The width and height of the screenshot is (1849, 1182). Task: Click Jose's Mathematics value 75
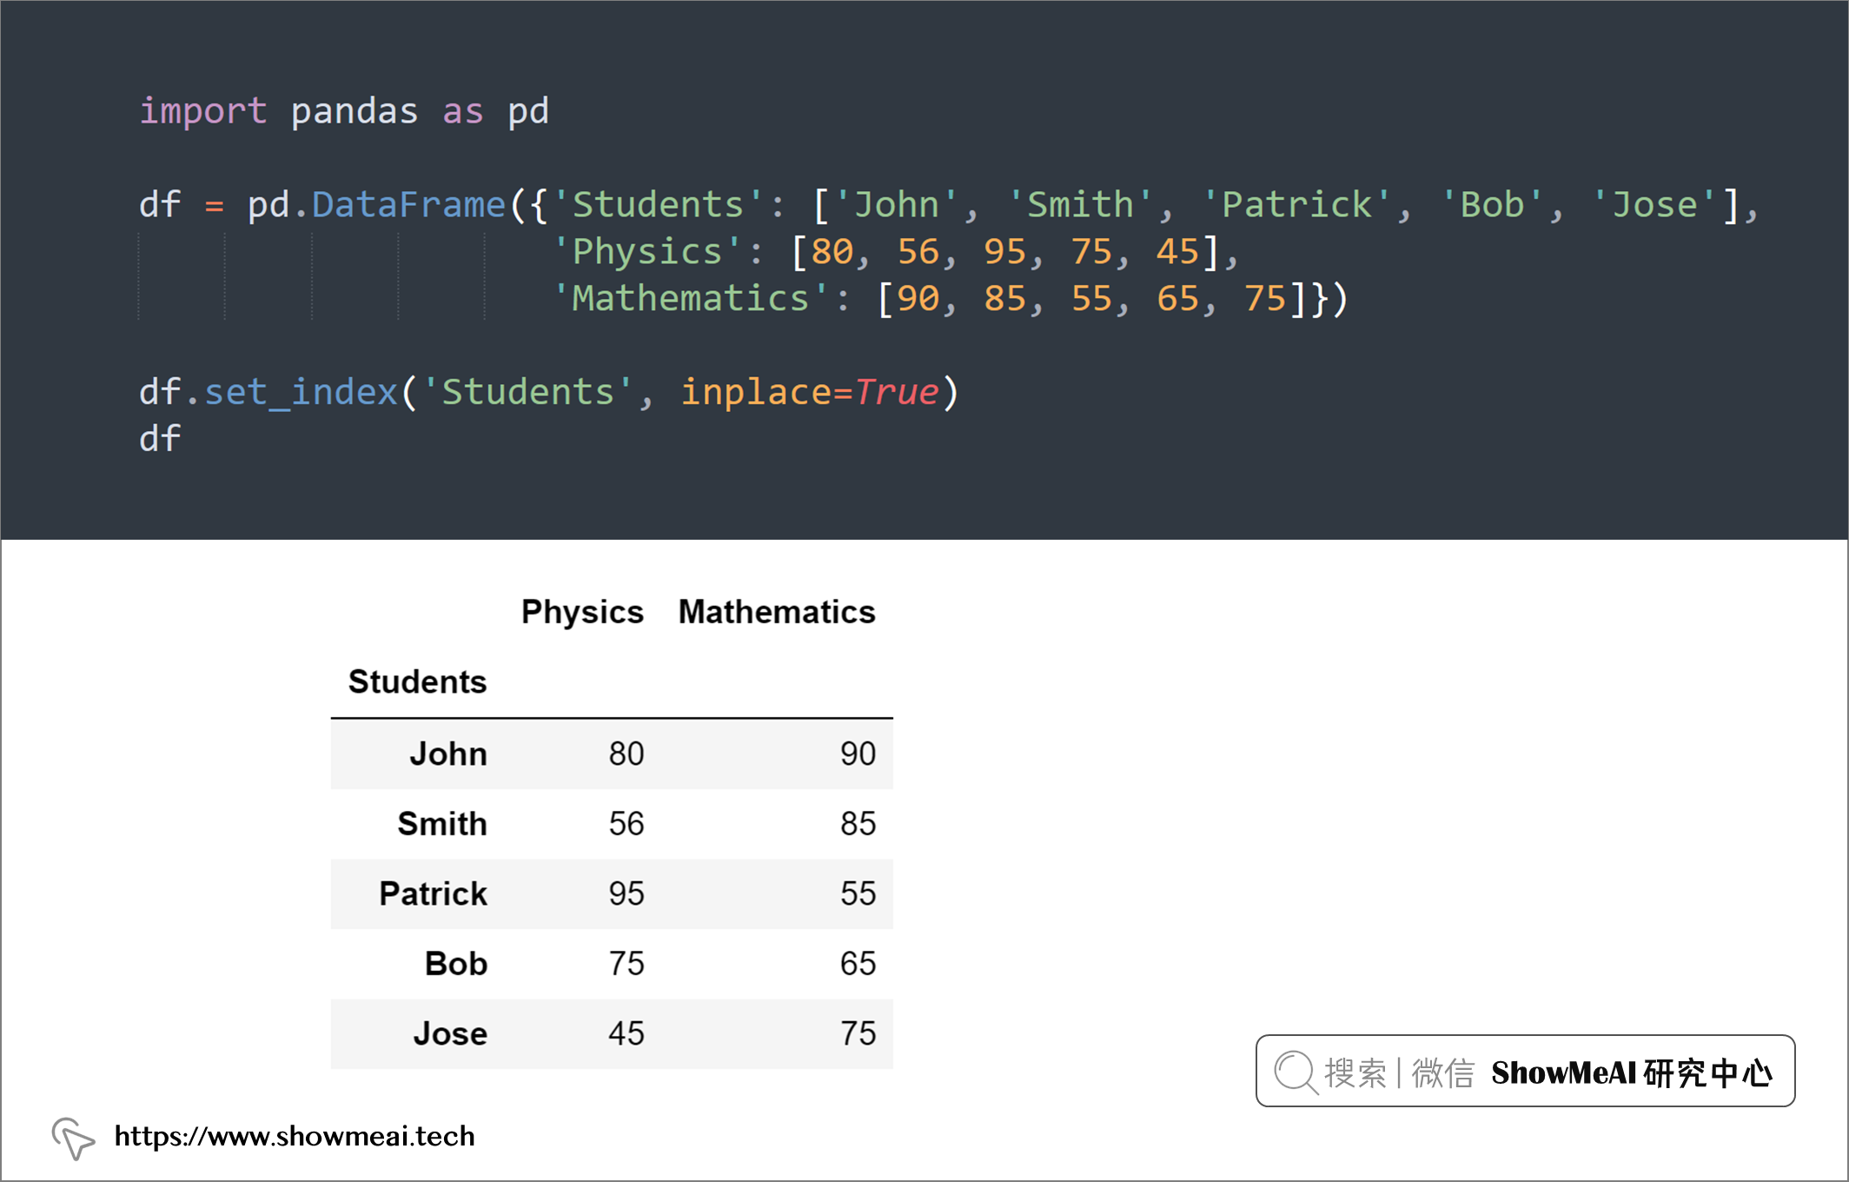[x=858, y=1034]
